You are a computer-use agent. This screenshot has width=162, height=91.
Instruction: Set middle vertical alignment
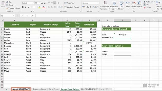tap(52, 3)
